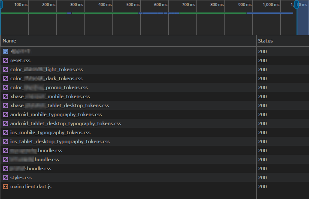Screen dimensions: 309x199
Task: Select android_tablet_desktop_typography_tokens.css request
Action: 66,124
